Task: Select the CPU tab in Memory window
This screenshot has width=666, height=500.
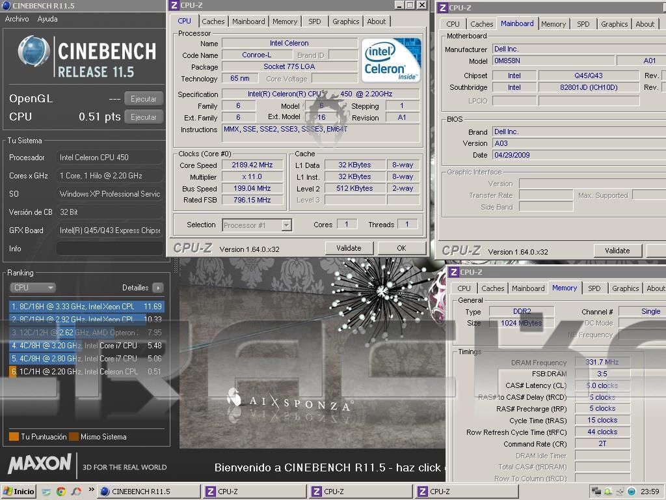Action: point(464,288)
